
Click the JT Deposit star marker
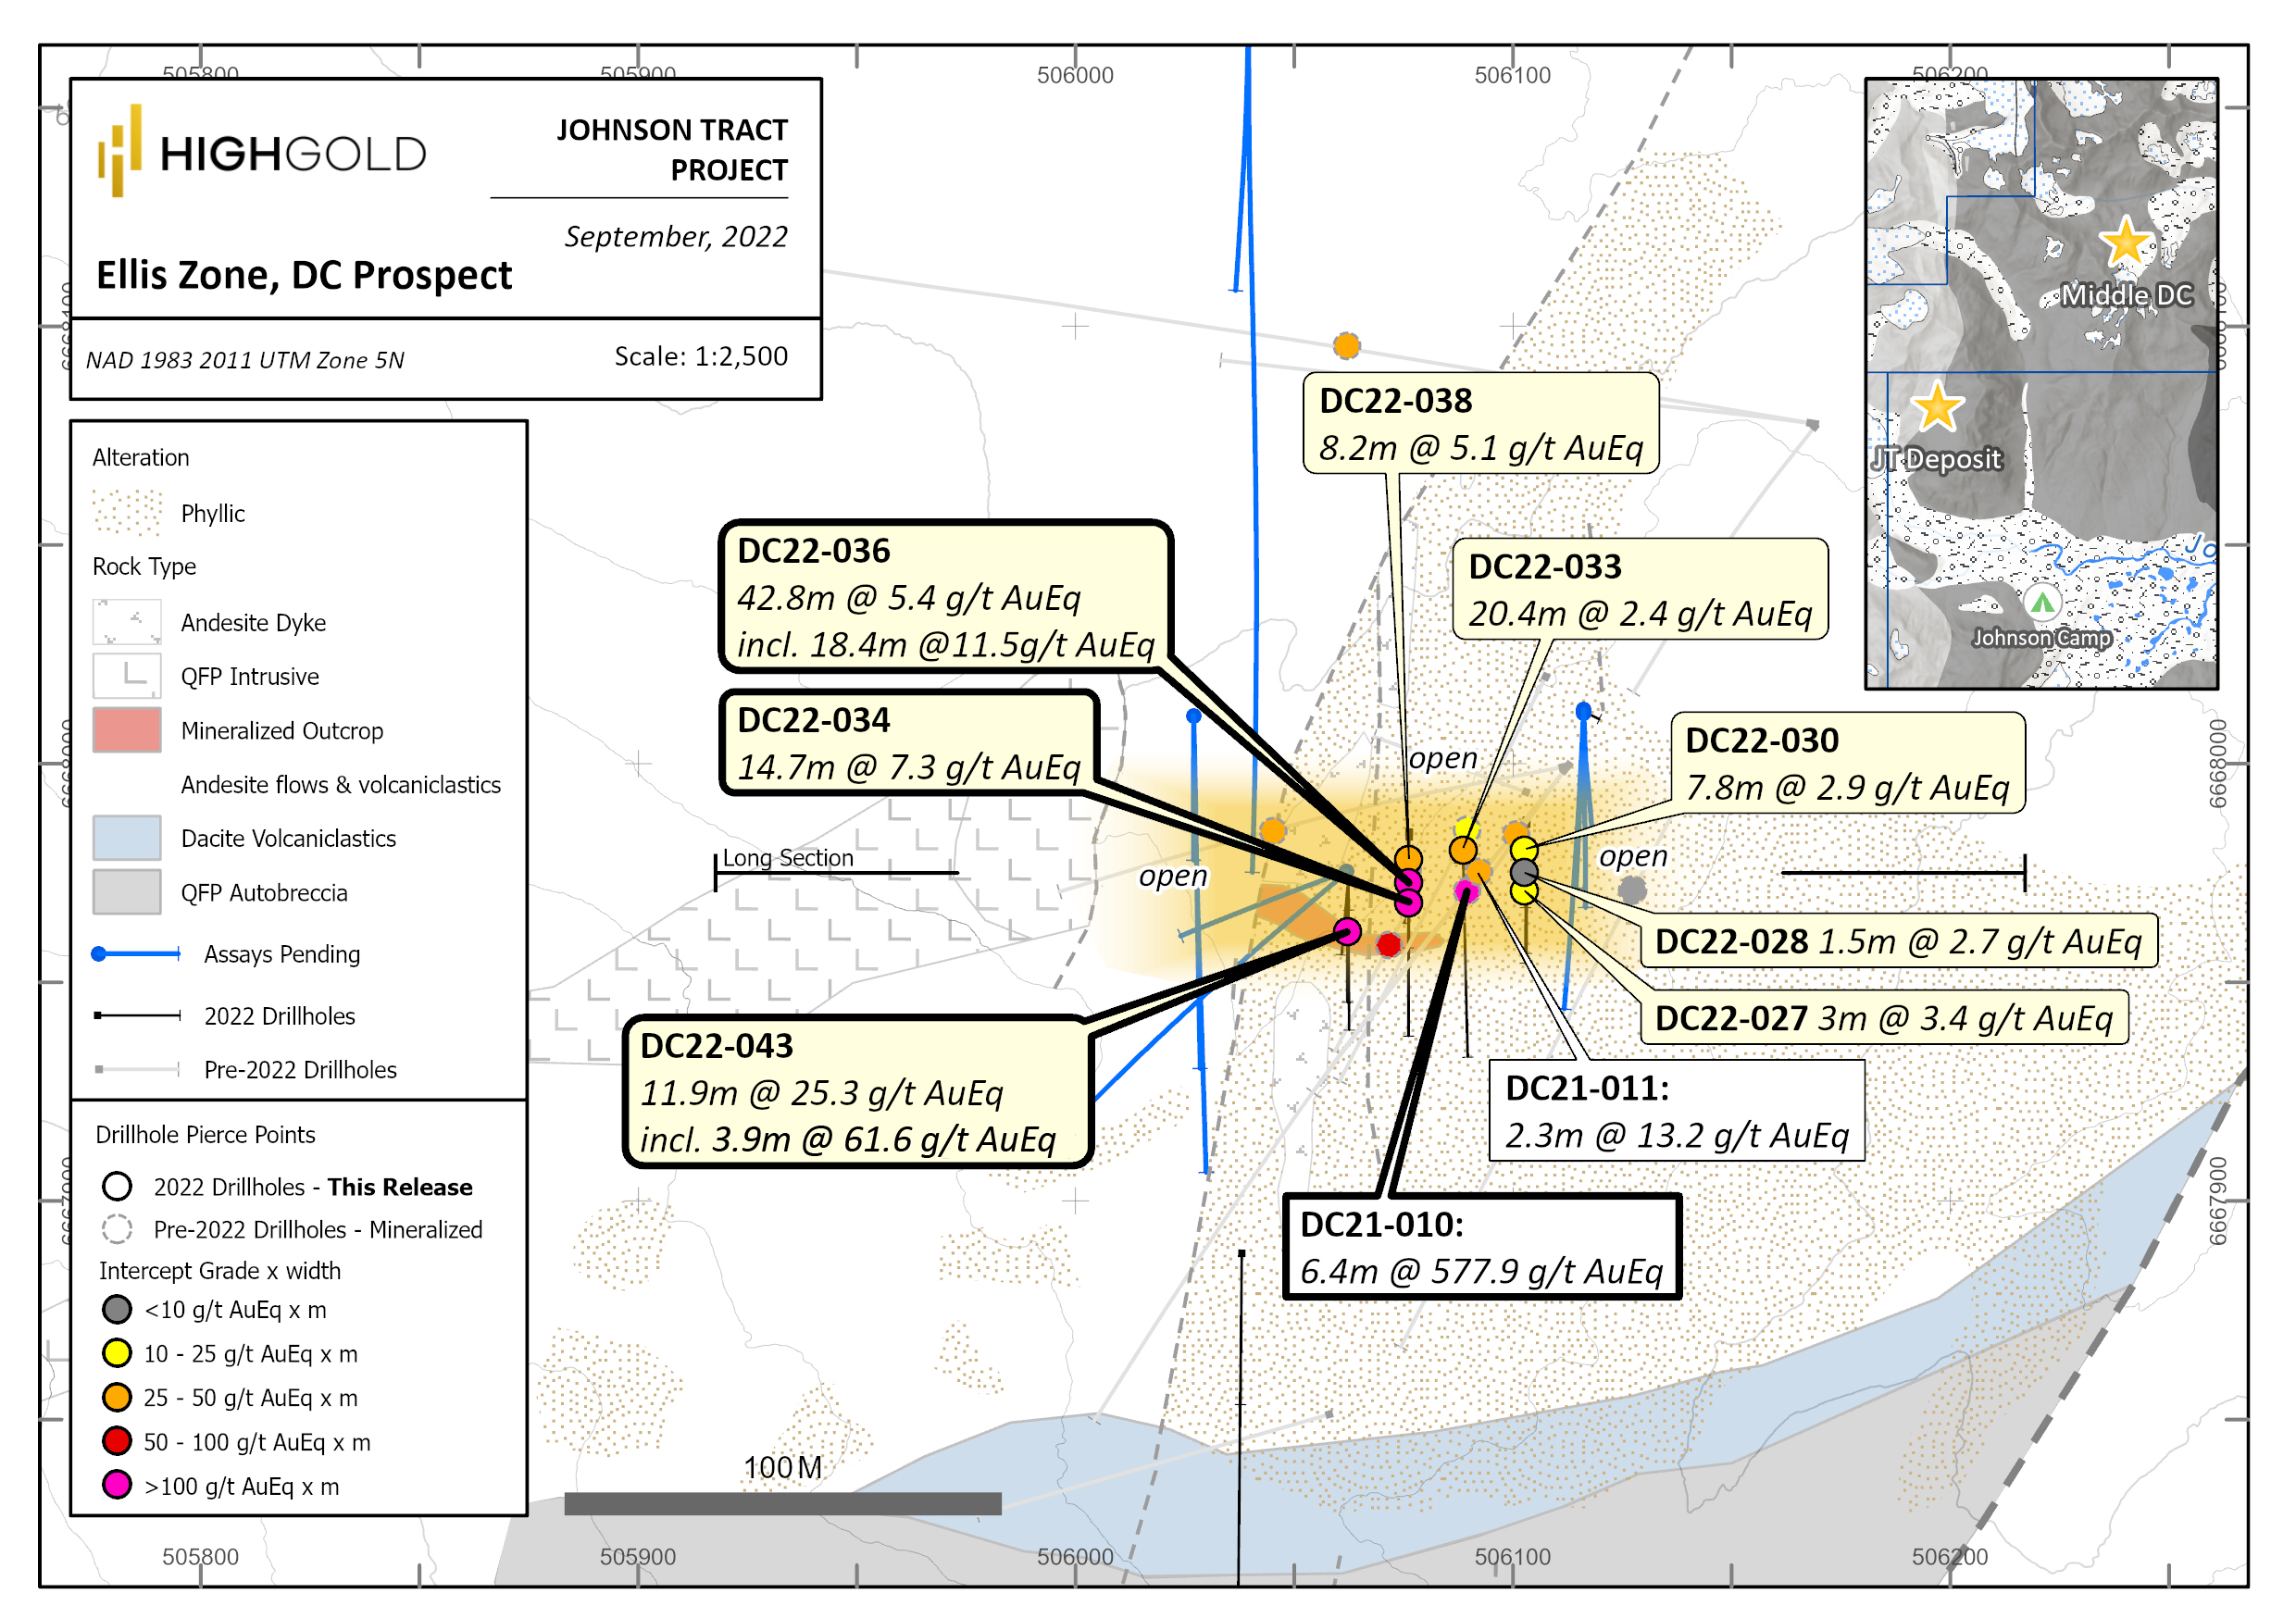[x=1937, y=407]
